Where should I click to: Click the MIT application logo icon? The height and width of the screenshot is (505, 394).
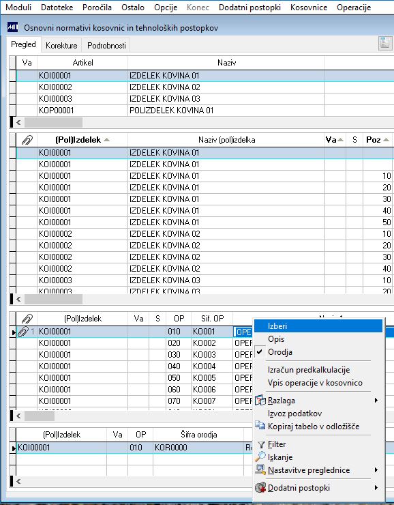[x=12, y=27]
